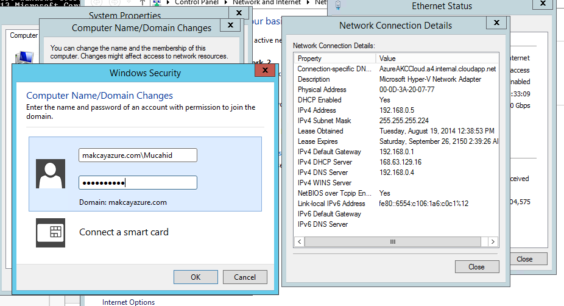
Task: Click the Value column header
Action: click(x=437, y=59)
